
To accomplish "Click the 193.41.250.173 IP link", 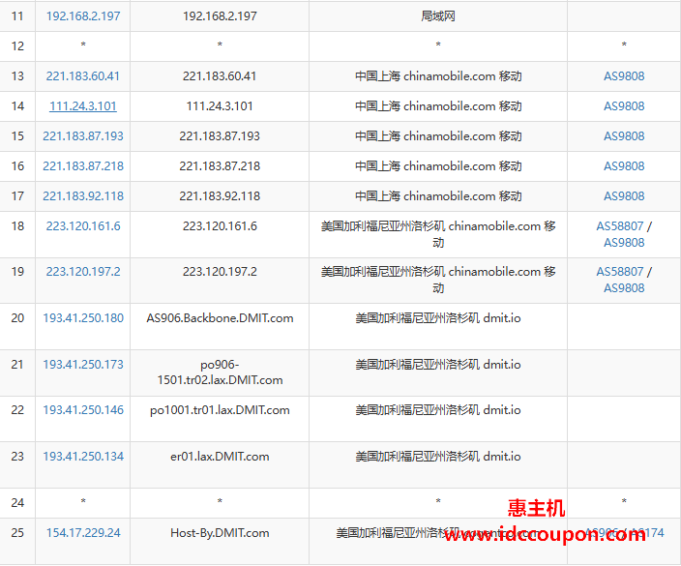I will point(83,365).
